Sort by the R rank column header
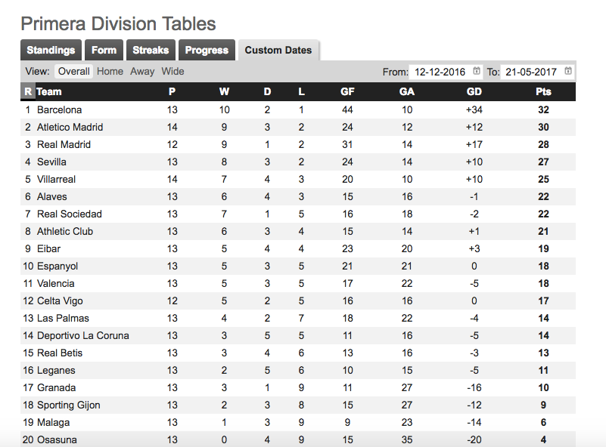This screenshot has width=606, height=447. click(x=28, y=92)
